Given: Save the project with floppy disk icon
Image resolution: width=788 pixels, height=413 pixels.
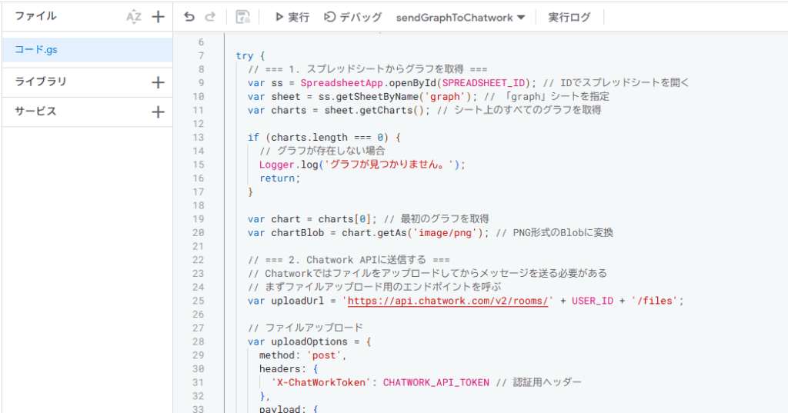Looking at the screenshot, I should [243, 17].
